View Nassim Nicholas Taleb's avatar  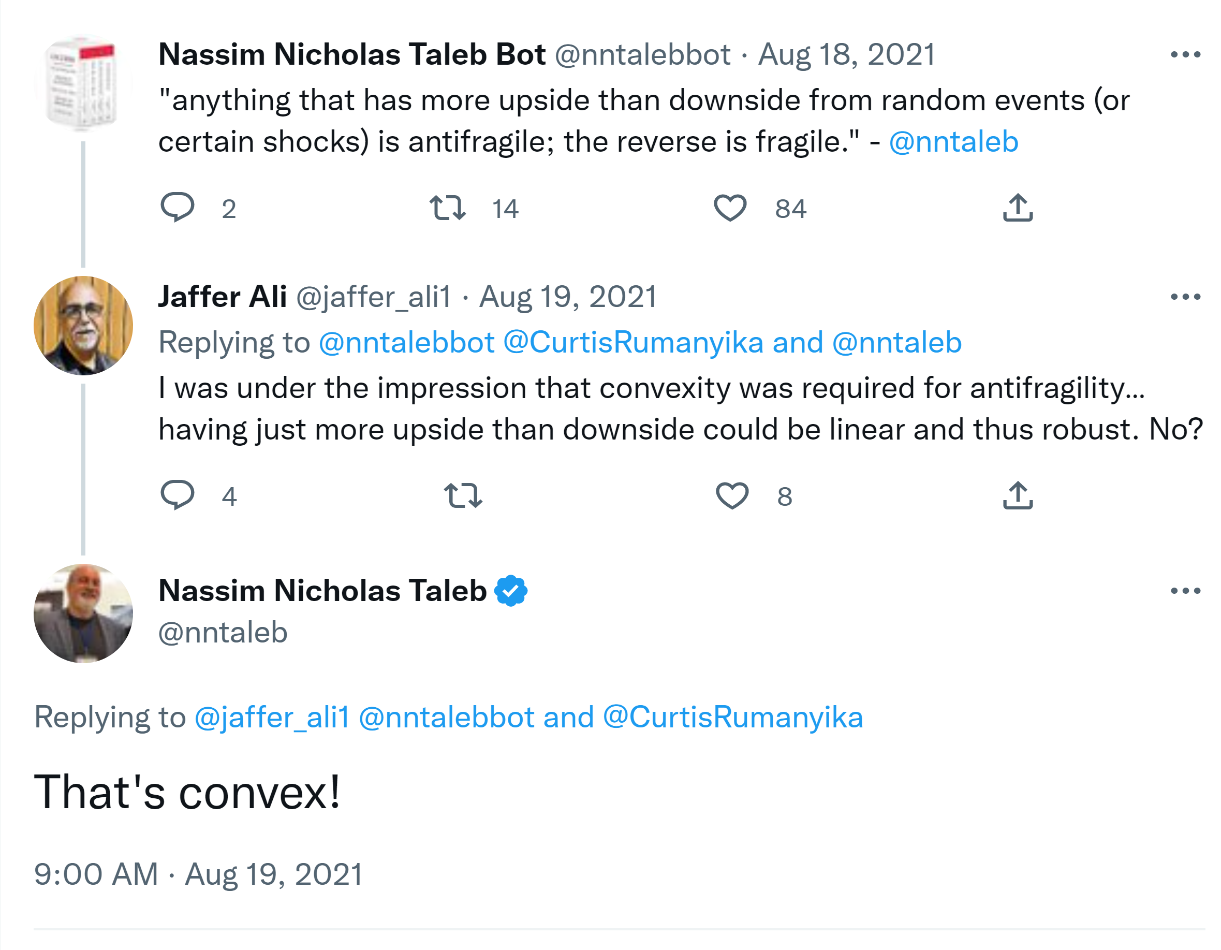(83, 613)
